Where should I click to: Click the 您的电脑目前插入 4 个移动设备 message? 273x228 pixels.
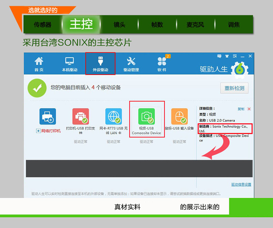(x=86, y=87)
